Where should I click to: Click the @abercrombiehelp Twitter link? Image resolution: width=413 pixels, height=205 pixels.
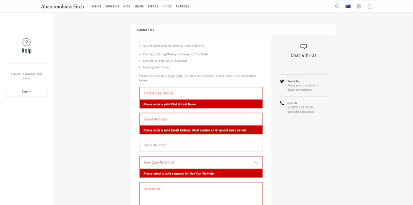(300, 90)
